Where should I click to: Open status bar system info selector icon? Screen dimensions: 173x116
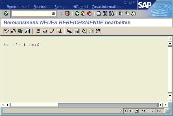137,111
